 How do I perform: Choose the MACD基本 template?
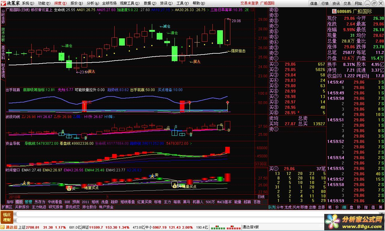click(x=224, y=202)
